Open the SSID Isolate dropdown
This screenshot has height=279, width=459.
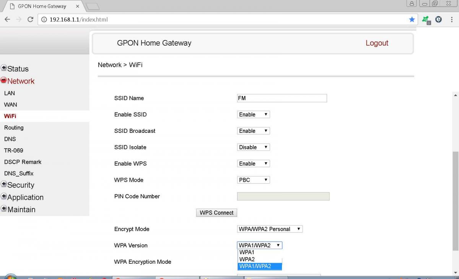point(254,147)
